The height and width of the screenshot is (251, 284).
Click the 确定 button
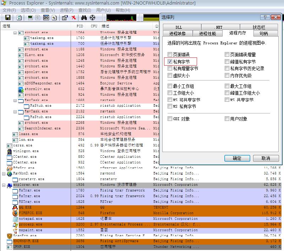click(x=237, y=158)
